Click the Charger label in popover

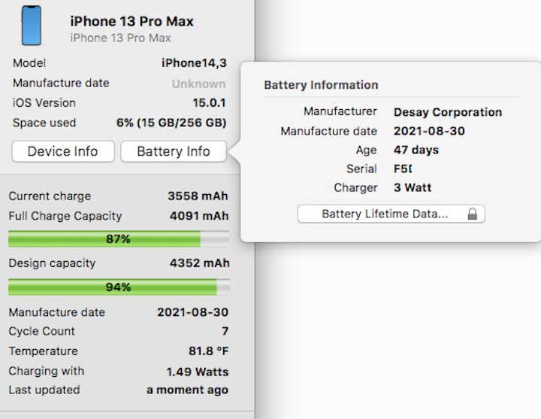(355, 187)
